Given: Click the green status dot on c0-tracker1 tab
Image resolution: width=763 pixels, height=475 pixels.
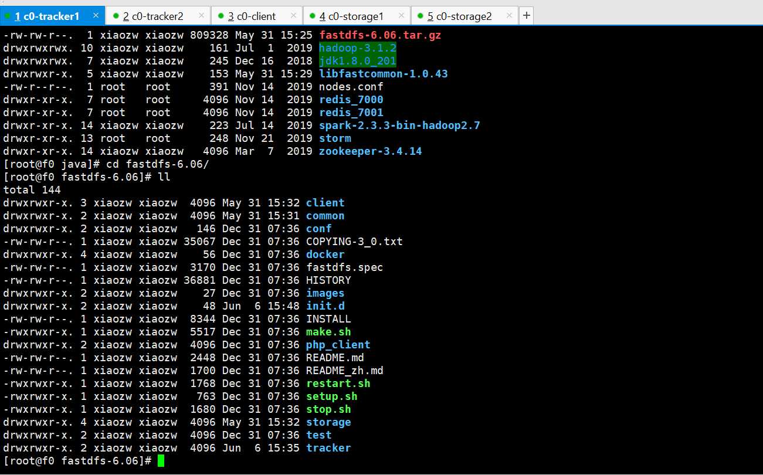Looking at the screenshot, I should click(8, 16).
